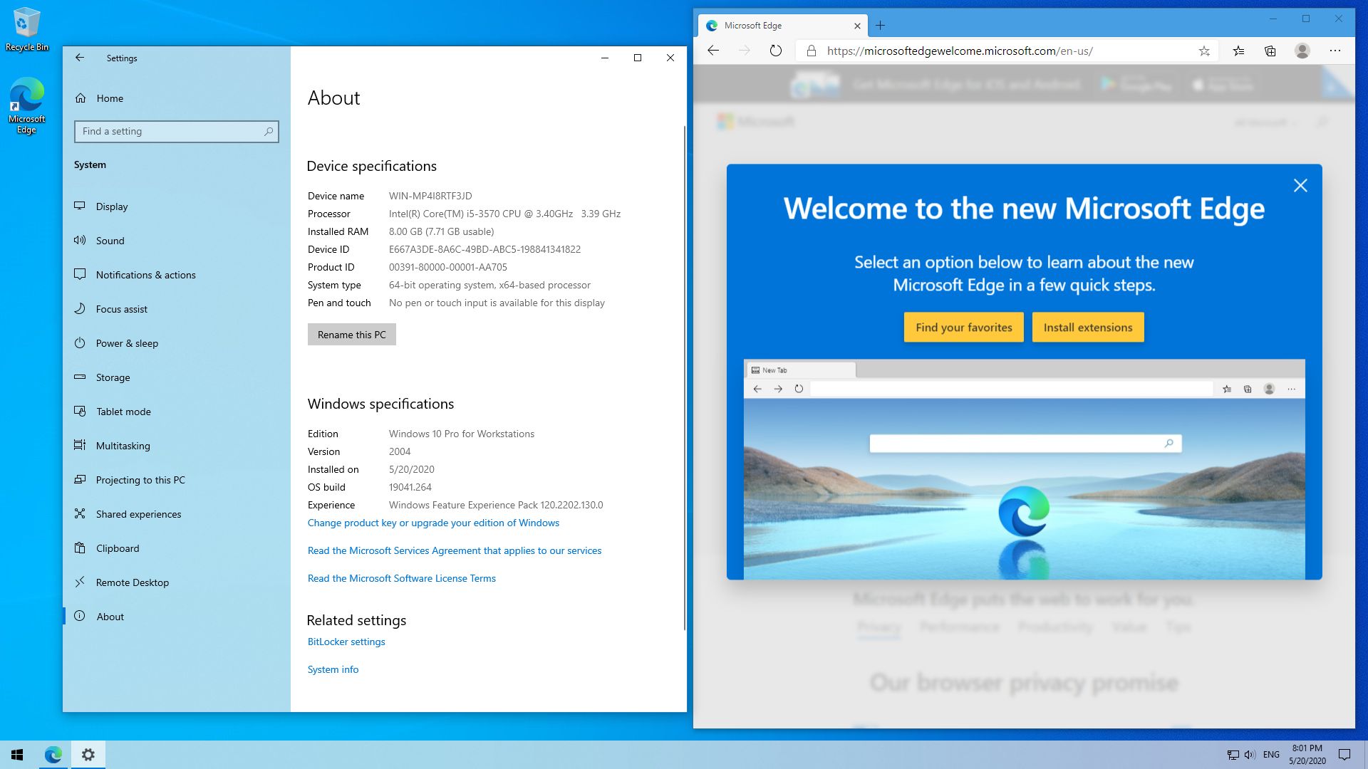Click the Rename this PC button
Viewport: 1368px width, 769px height.
(351, 335)
